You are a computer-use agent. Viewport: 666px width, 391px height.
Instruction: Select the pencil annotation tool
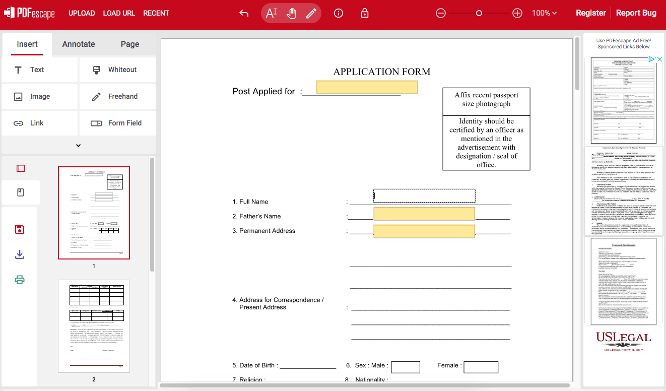coord(311,13)
